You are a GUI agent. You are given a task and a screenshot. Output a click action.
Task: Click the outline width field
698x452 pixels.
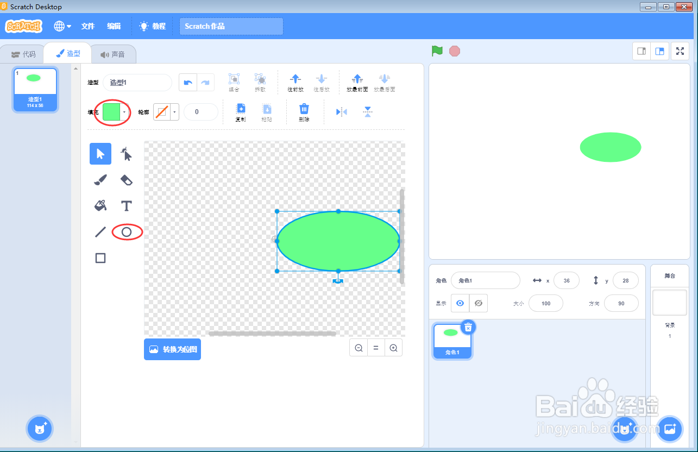tap(201, 112)
